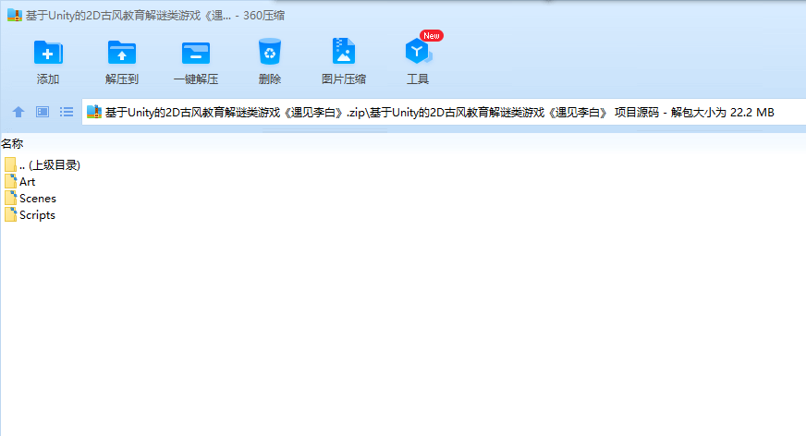
Task: Select the Art folder
Action: [x=20, y=182]
